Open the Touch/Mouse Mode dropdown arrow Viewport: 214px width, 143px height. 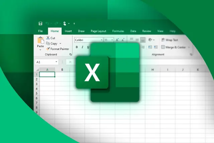point(69,23)
